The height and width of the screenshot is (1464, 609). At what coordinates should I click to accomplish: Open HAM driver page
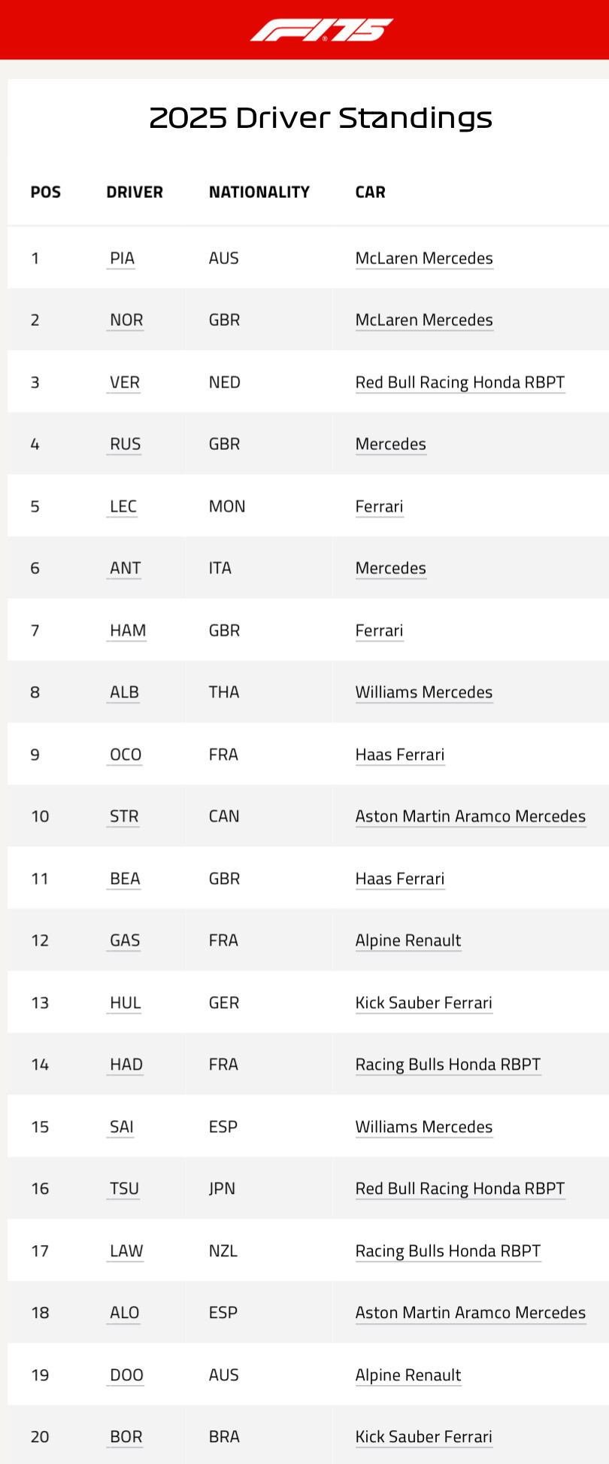coord(128,630)
